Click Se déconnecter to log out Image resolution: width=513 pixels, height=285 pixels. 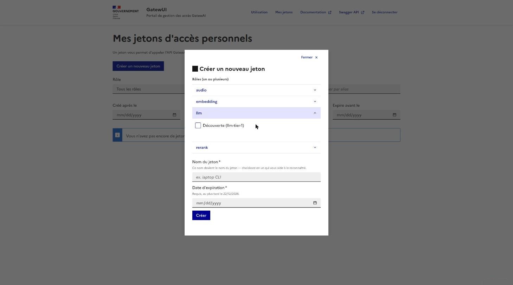click(x=385, y=12)
